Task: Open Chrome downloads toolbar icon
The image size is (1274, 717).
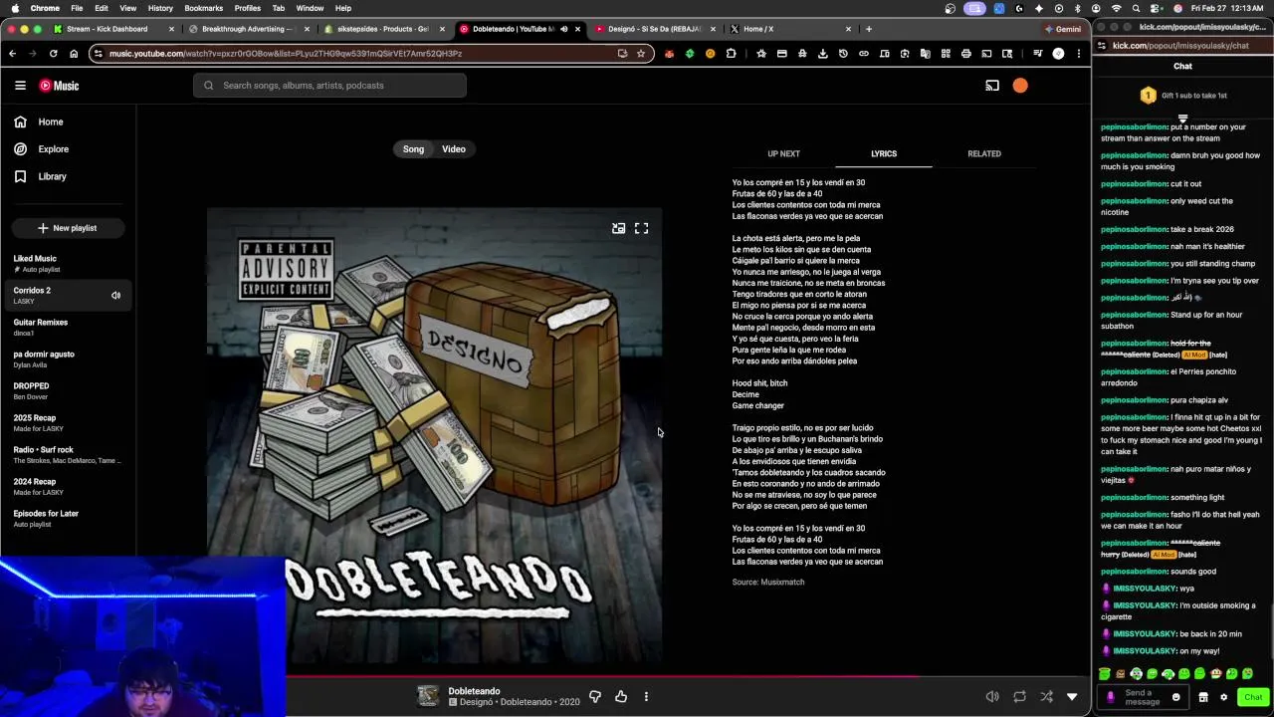Action: tap(822, 54)
